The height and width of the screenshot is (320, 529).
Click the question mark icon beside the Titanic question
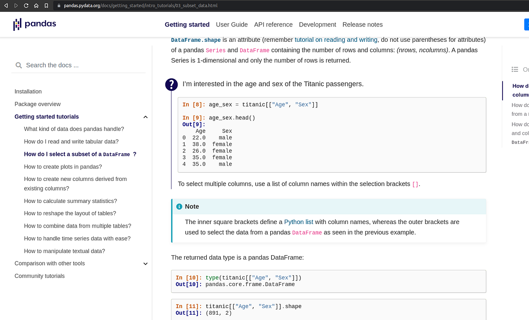171,84
